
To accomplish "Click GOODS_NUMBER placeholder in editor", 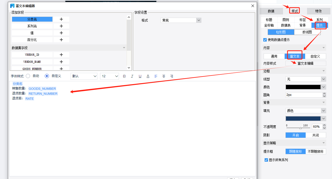I will click(42, 89).
